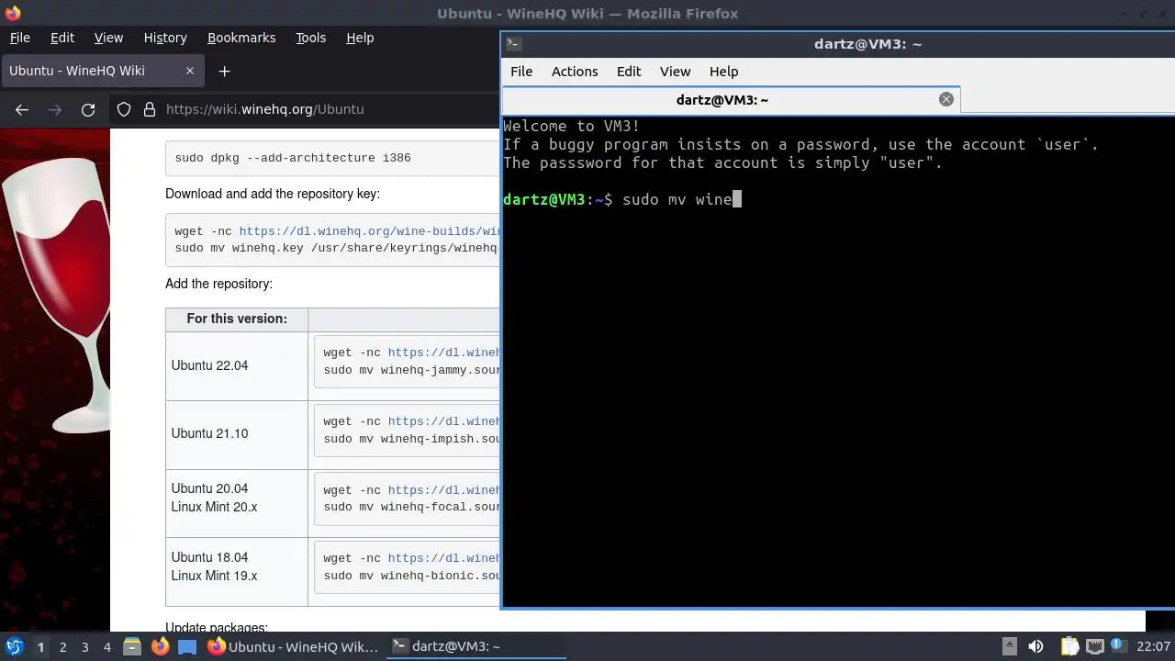Select the Ubuntu - WineHQ Wiki browser tab

[x=102, y=71]
